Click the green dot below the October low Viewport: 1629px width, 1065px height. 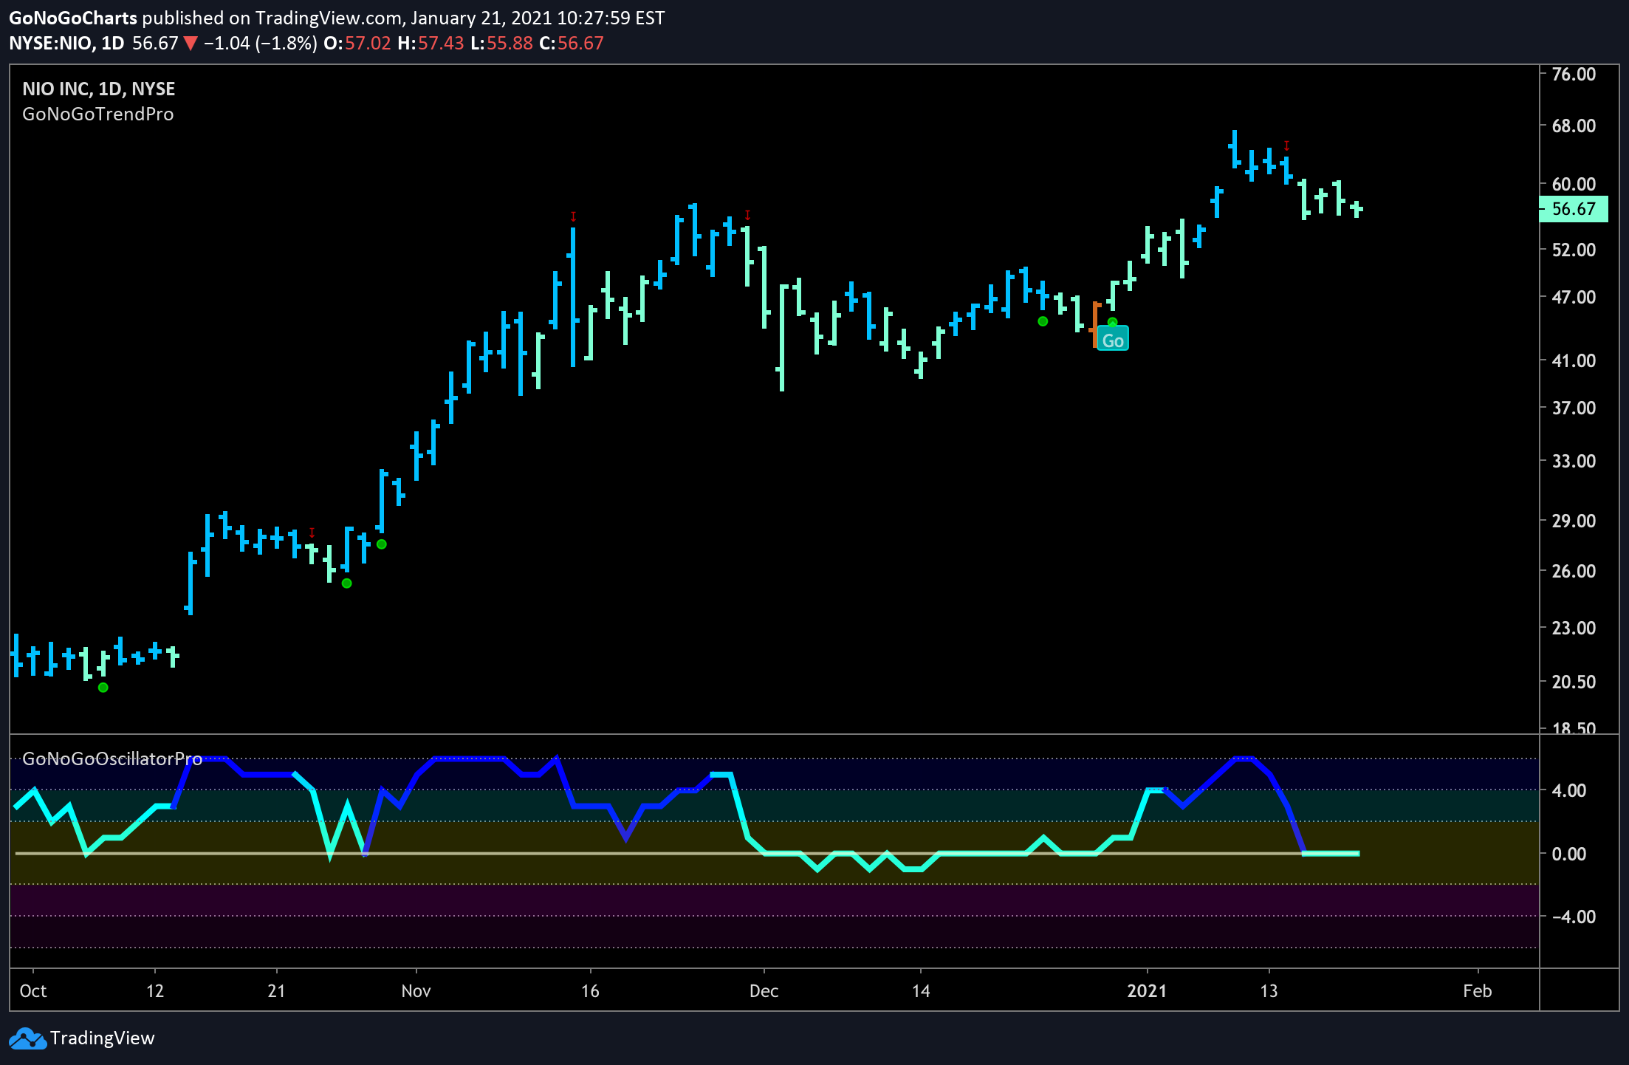click(x=103, y=688)
